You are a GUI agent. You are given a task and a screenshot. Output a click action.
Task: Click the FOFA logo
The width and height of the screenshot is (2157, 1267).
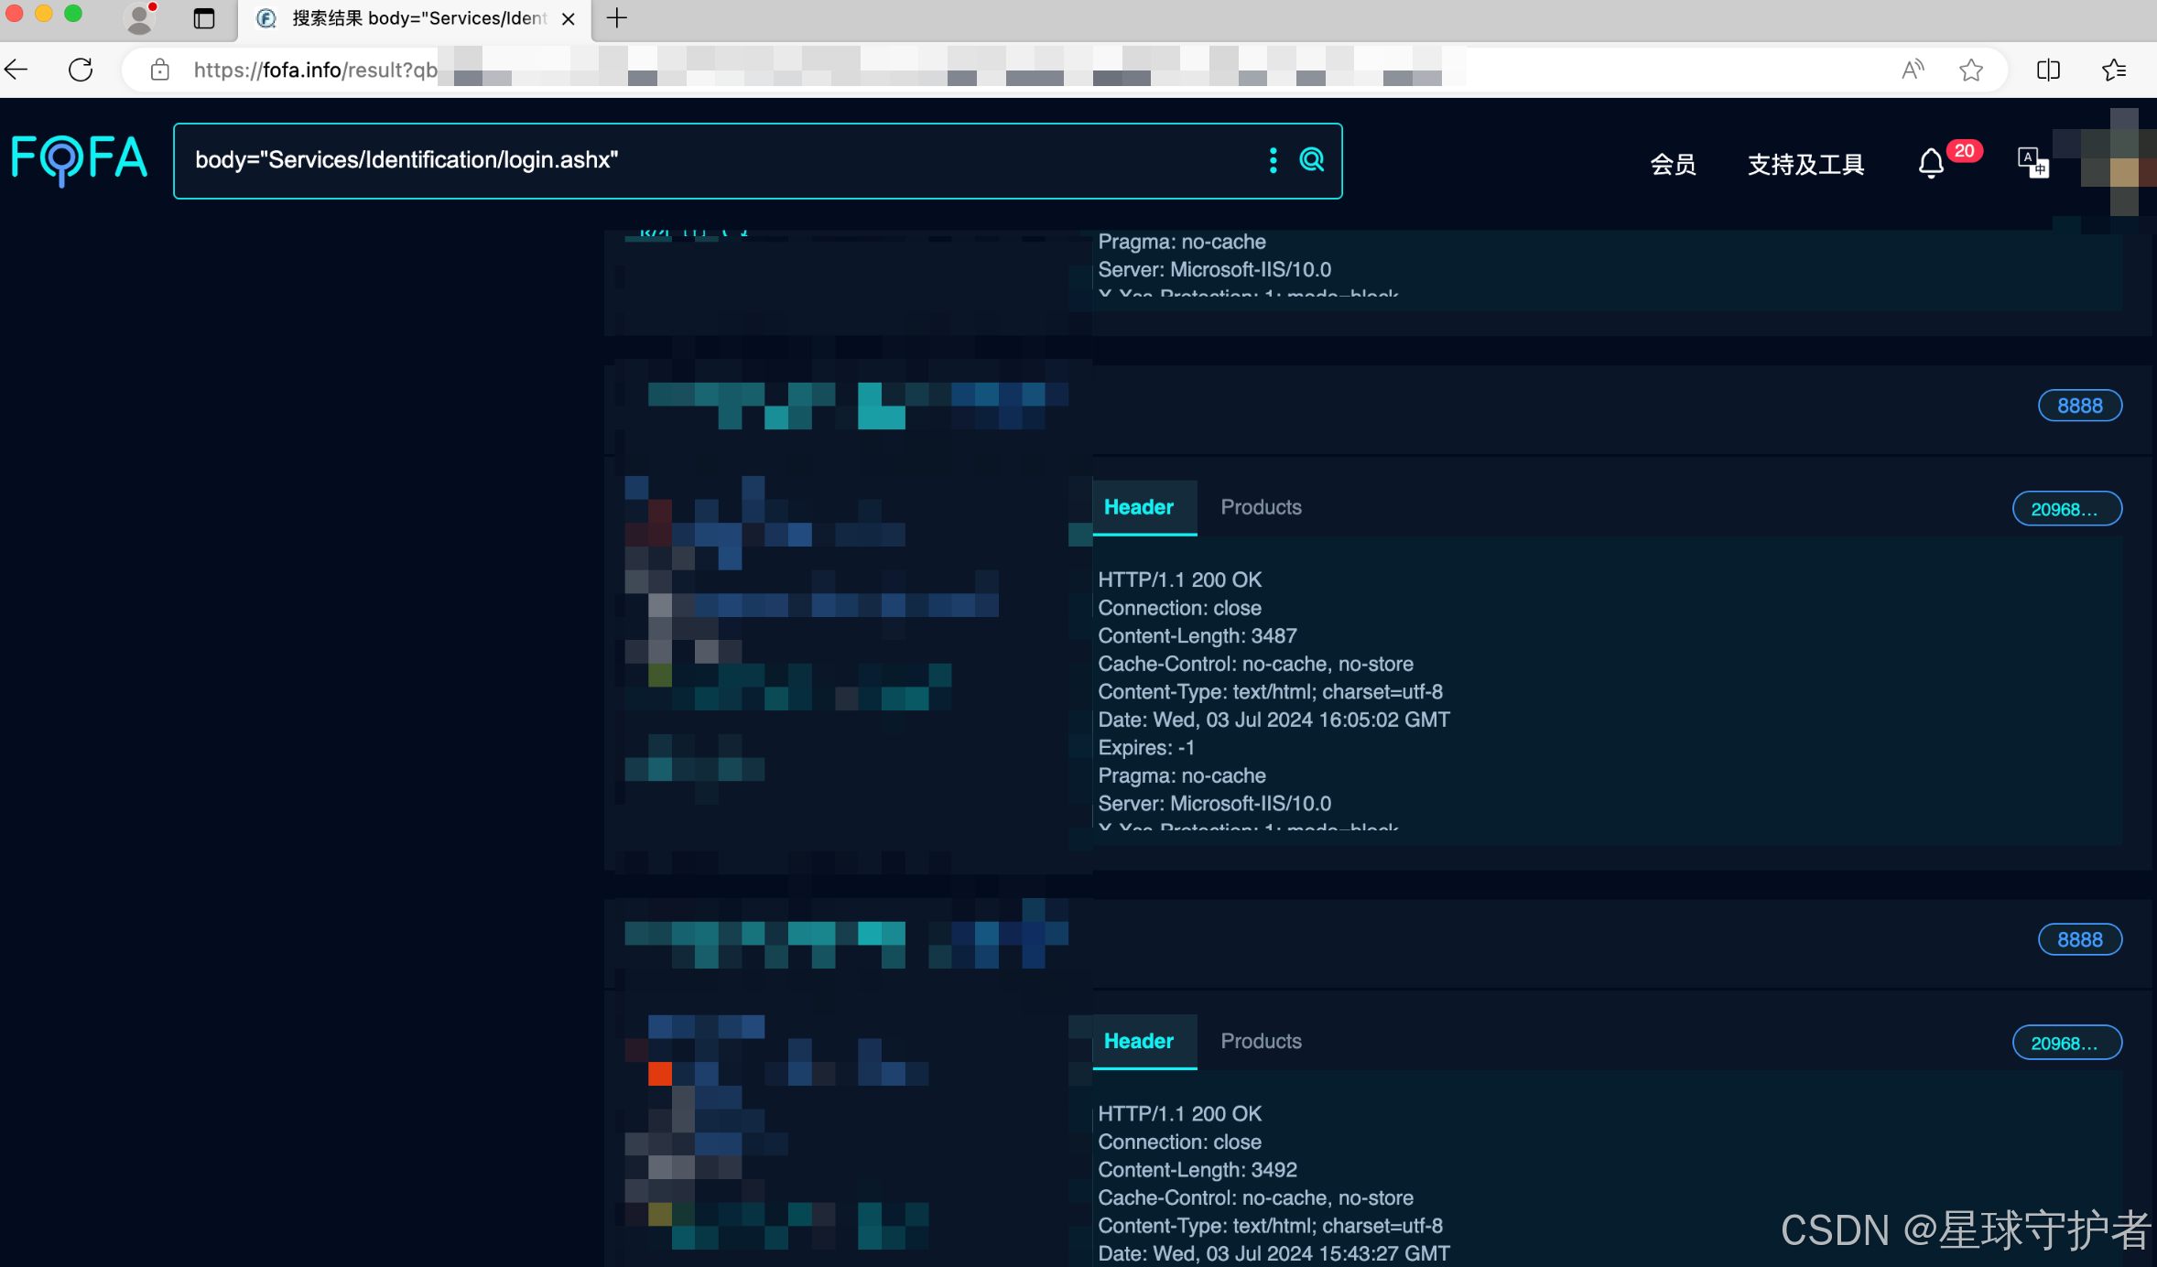79,159
